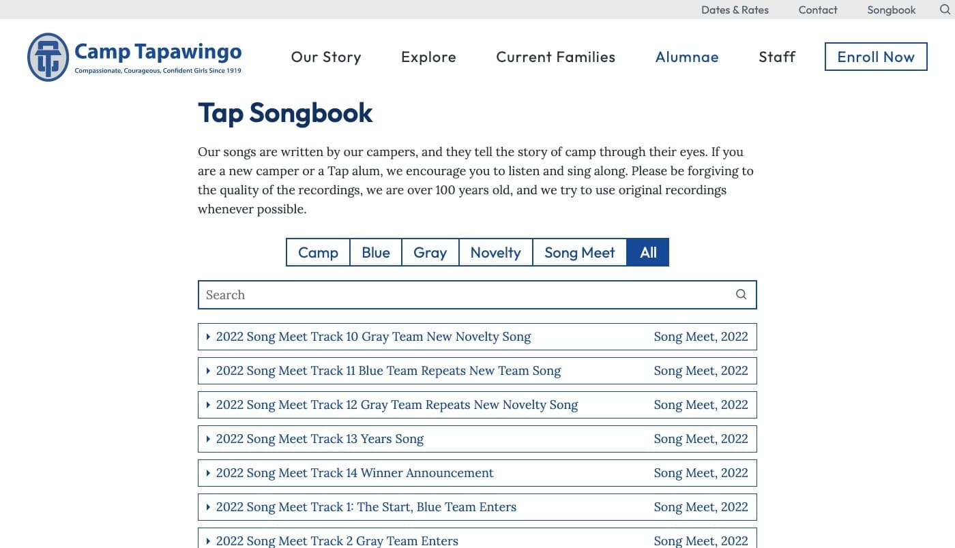The width and height of the screenshot is (955, 548).
Task: Filter songs by Blue team
Action: click(x=376, y=252)
